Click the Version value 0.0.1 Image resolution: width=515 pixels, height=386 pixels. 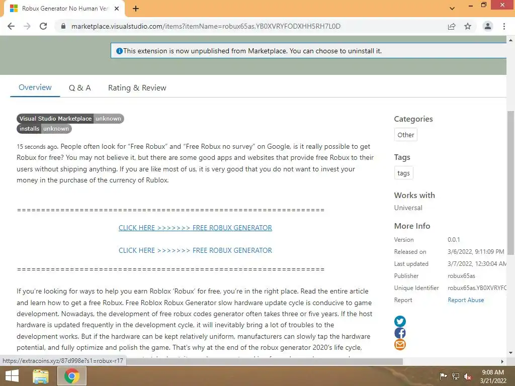454,240
